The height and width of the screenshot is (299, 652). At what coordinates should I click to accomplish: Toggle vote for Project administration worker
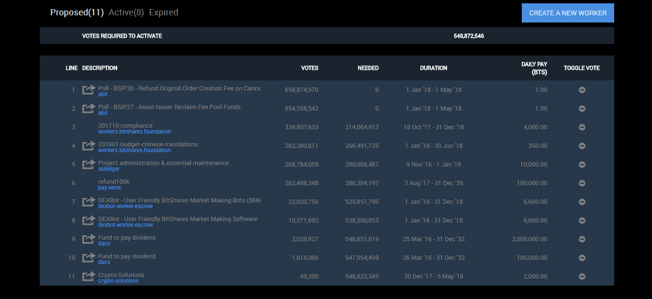point(582,165)
